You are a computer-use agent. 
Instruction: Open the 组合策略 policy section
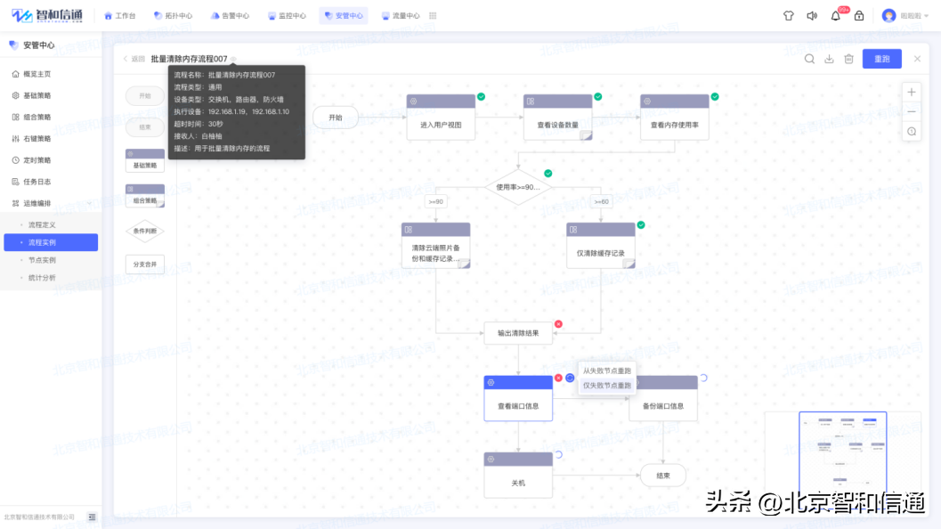click(x=36, y=116)
